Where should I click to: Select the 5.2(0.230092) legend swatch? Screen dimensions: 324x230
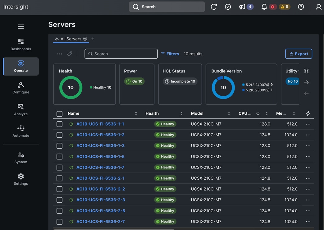[244, 90]
